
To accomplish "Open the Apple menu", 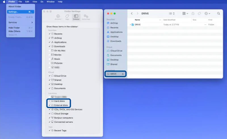I will click(x=4, y=2).
